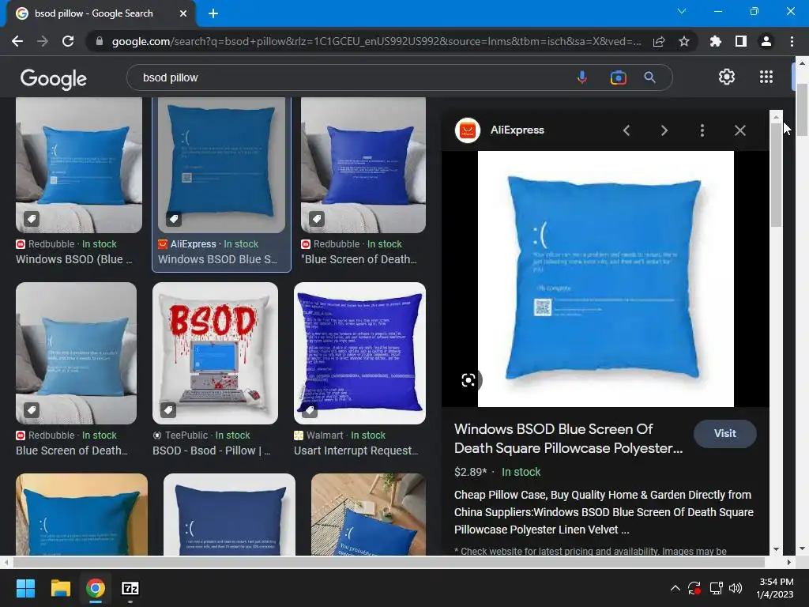
Task: Open the Windows BSOD Blue Screen title link
Action: (568, 439)
